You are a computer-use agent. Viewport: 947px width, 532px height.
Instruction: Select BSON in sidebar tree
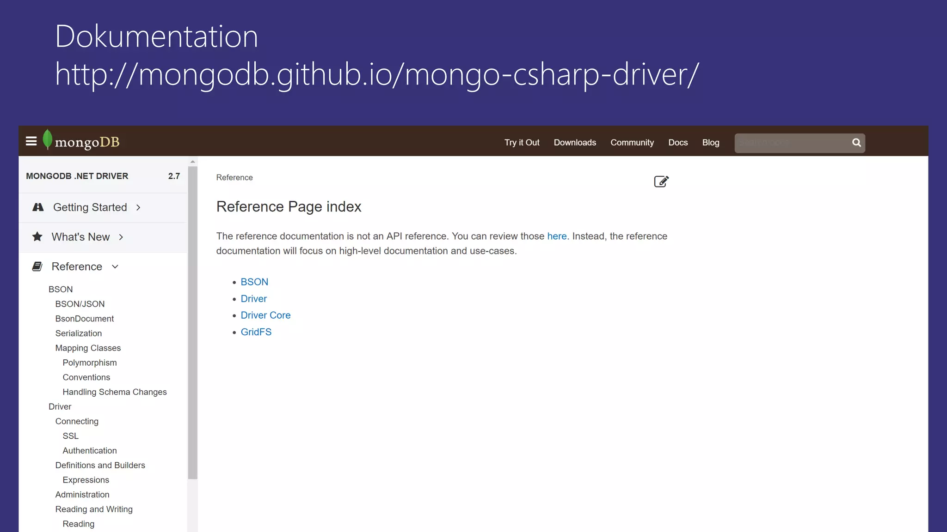coord(61,289)
